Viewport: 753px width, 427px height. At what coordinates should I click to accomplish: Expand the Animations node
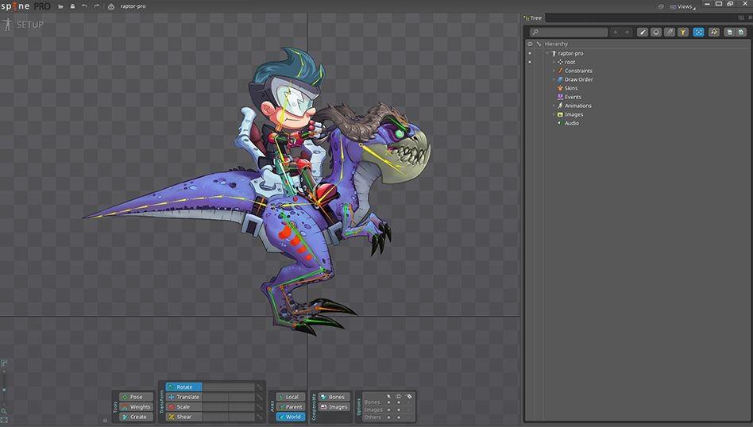[554, 106]
